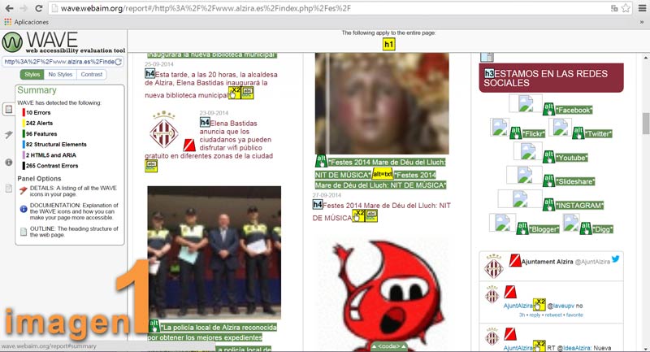Click the abc alert icon after 'nueva biblioteca municipal'
The height and width of the screenshot is (352, 650).
tap(247, 93)
